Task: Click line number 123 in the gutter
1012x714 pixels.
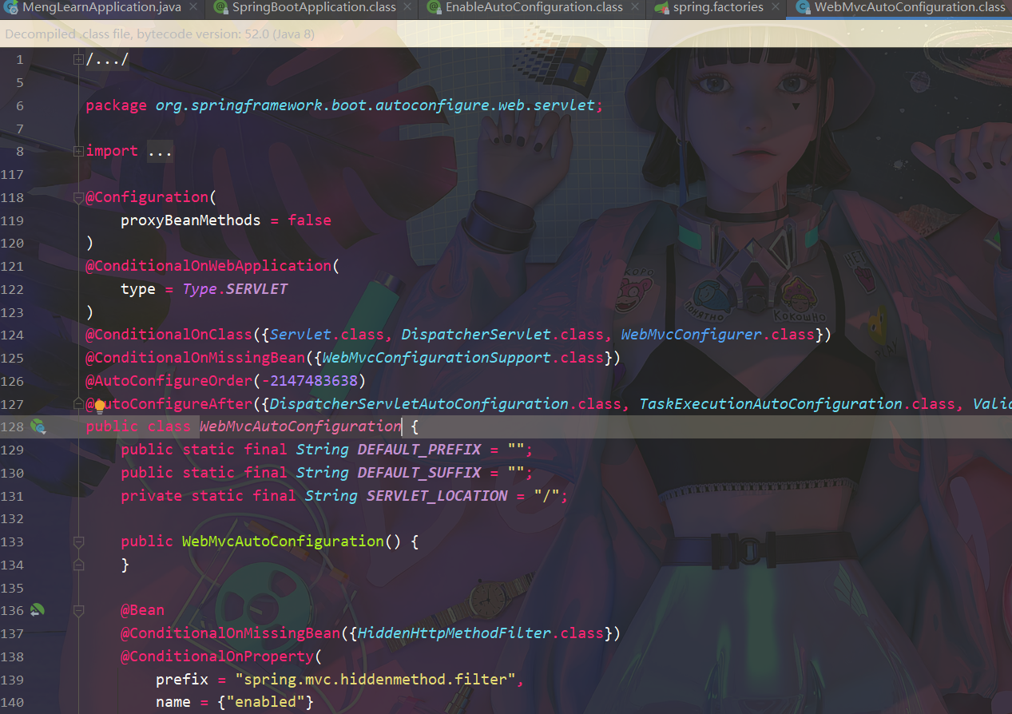Action: pos(12,312)
